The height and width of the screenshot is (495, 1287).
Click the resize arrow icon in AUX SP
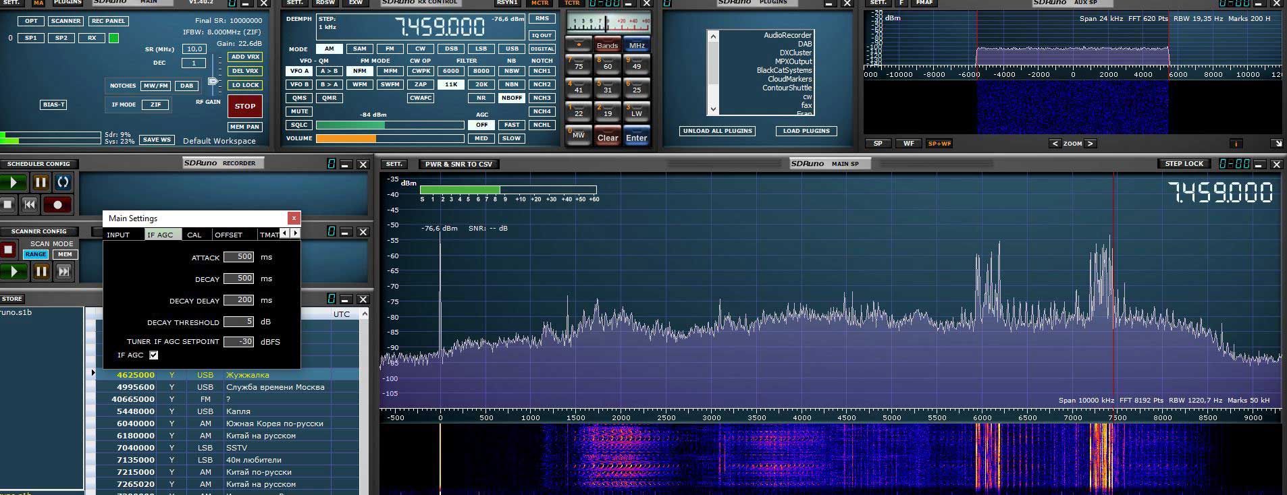(1277, 144)
